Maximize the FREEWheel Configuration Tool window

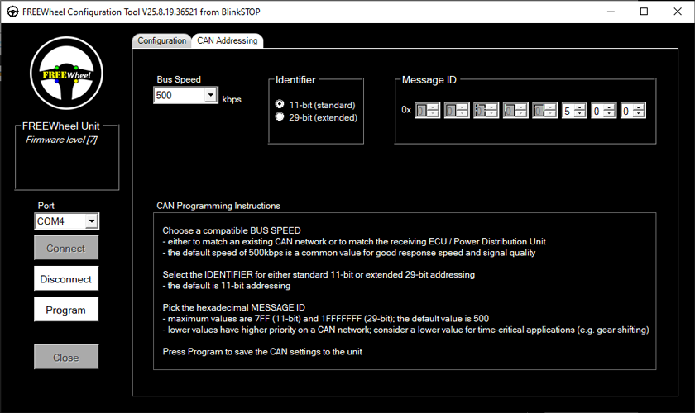point(644,12)
